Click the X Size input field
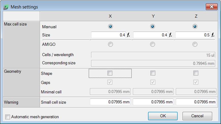221x124 pixels. [108, 35]
